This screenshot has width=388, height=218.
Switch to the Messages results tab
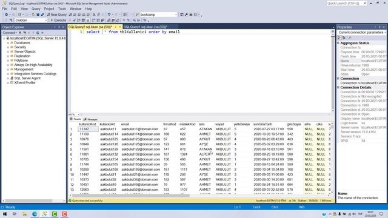(x=91, y=119)
